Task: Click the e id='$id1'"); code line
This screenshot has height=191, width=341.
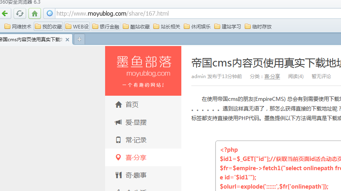Action: [x=238, y=177]
